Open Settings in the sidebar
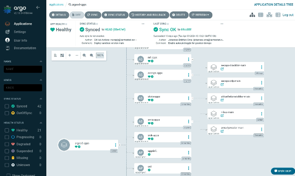This screenshot has width=295, height=176. pos(20,32)
